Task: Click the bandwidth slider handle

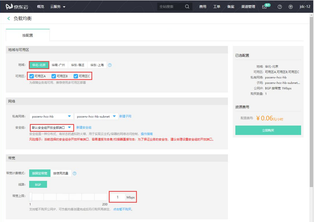Action: click(31, 197)
